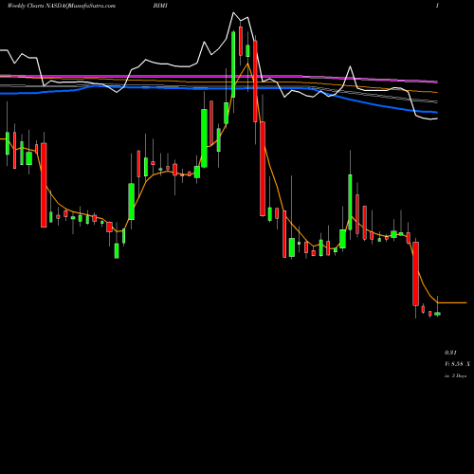Click the 'Weekly Charts NASDAQMunafaSutra.com' title text
This screenshot has height=474, width=474.
(61, 6)
